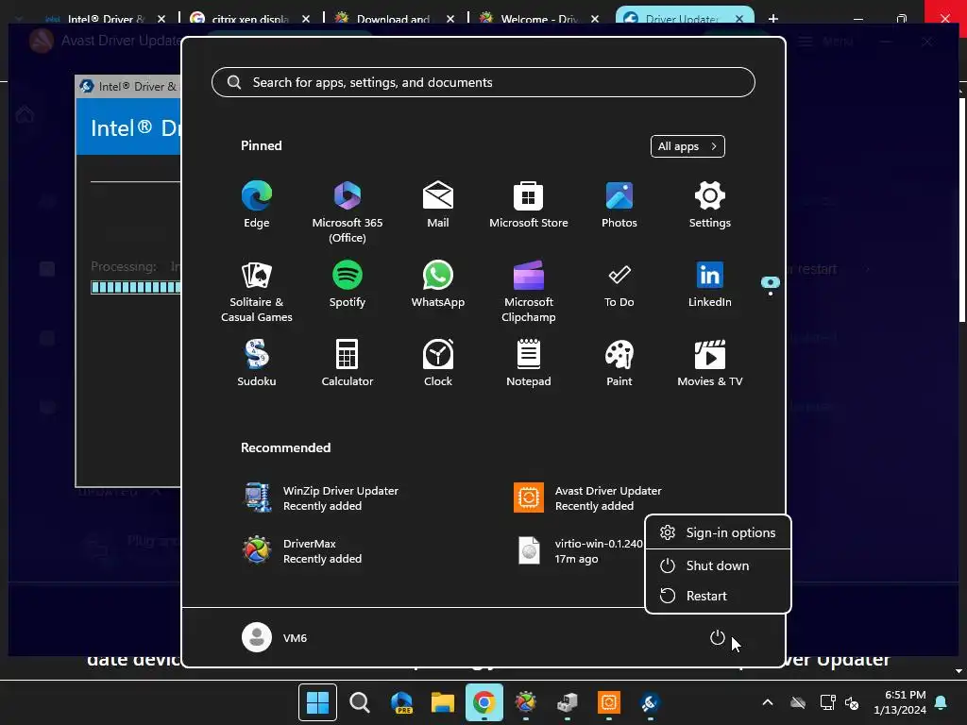Open Microsoft Store
Screen dimensions: 967x725
point(529,205)
